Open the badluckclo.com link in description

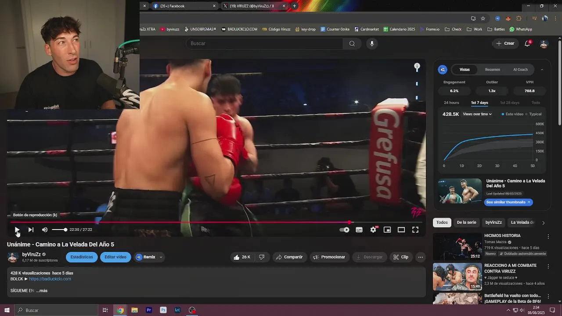(x=50, y=279)
